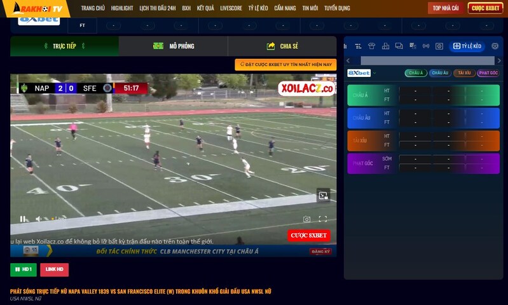The height and width of the screenshot is (305, 508).
Task: Click the match title Napa Valley 1839
Action: tap(141, 291)
